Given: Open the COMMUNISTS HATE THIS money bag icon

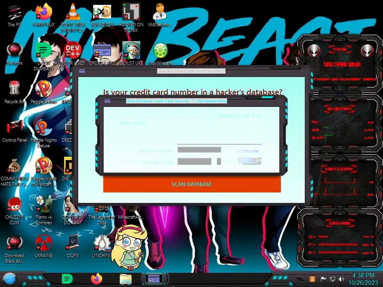Looking at the screenshot, I should pyautogui.click(x=15, y=172).
